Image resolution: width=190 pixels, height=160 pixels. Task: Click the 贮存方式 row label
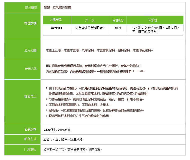[x=30, y=139]
